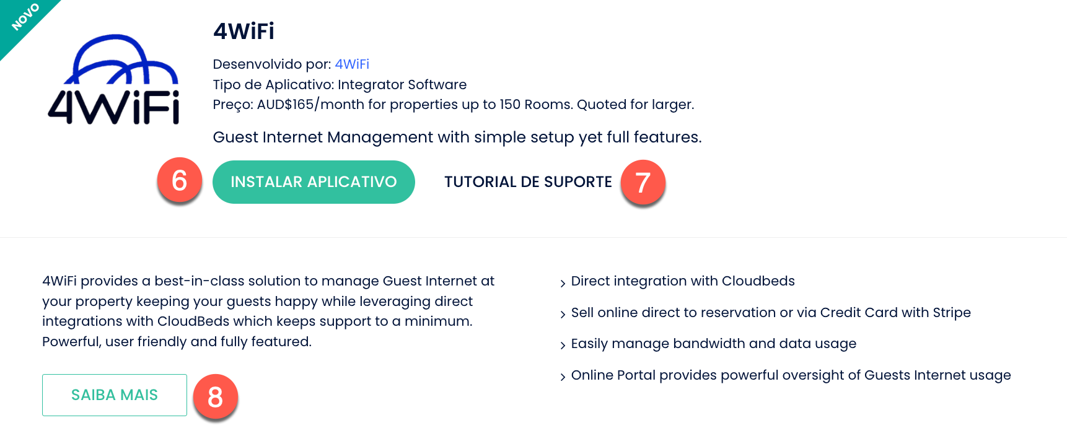
Task: Click the 4WiFi app title heading
Action: tap(244, 32)
